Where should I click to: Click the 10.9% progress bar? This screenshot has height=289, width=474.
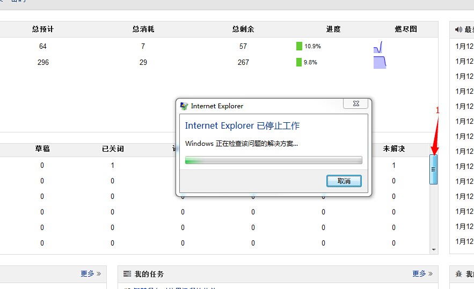(299, 46)
